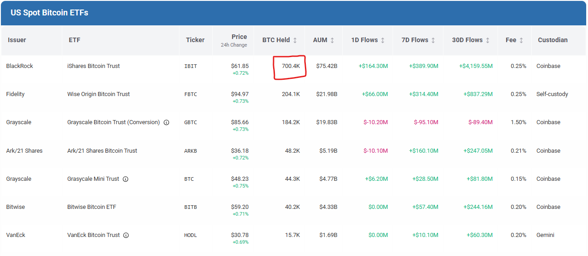Image resolution: width=588 pixels, height=256 pixels.
Task: Open info icon next to Grasycale Mini Trust
Action: click(125, 179)
